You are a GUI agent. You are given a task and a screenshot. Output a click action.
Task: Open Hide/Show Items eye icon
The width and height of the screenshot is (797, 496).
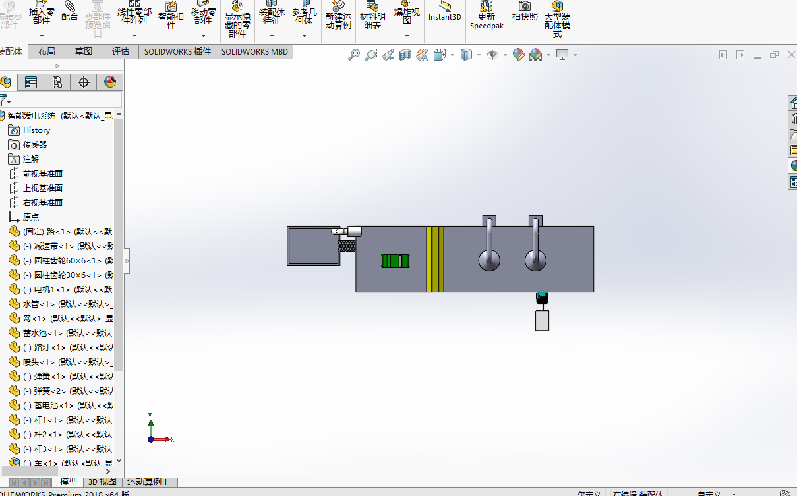pos(492,55)
